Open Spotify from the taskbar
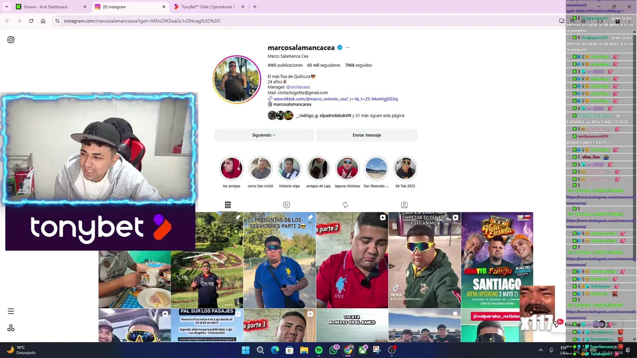The image size is (637, 358). [x=319, y=350]
